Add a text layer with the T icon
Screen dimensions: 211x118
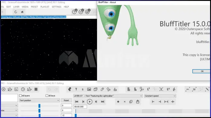point(76,89)
